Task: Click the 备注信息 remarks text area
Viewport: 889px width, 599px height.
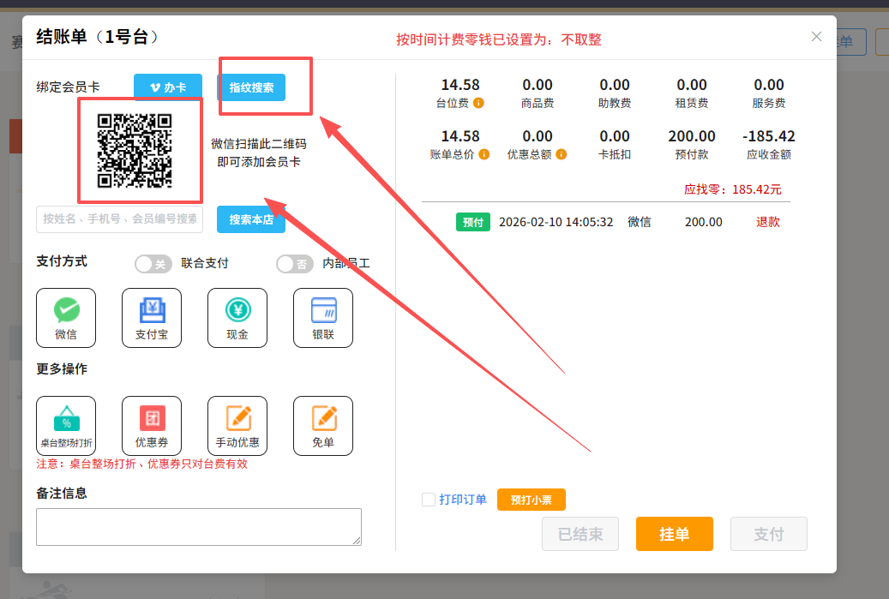Action: tap(198, 526)
